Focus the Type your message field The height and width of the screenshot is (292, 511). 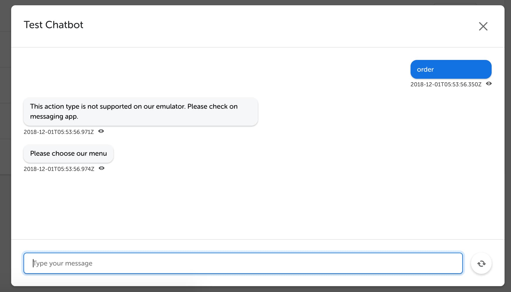243,263
